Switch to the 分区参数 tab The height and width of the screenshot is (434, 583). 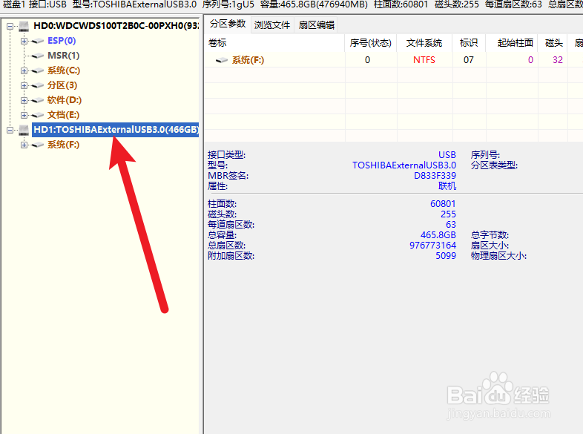pos(228,24)
